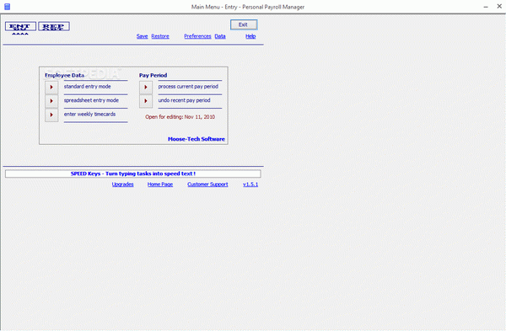Click the ENT entry mode tab icon
This screenshot has width=506, height=331.
tap(20, 26)
